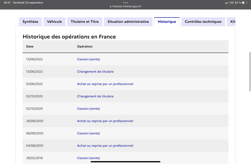This screenshot has width=251, height=164.
Task: Click Cession (vente) dated 02/10/2020
Action: point(88,109)
